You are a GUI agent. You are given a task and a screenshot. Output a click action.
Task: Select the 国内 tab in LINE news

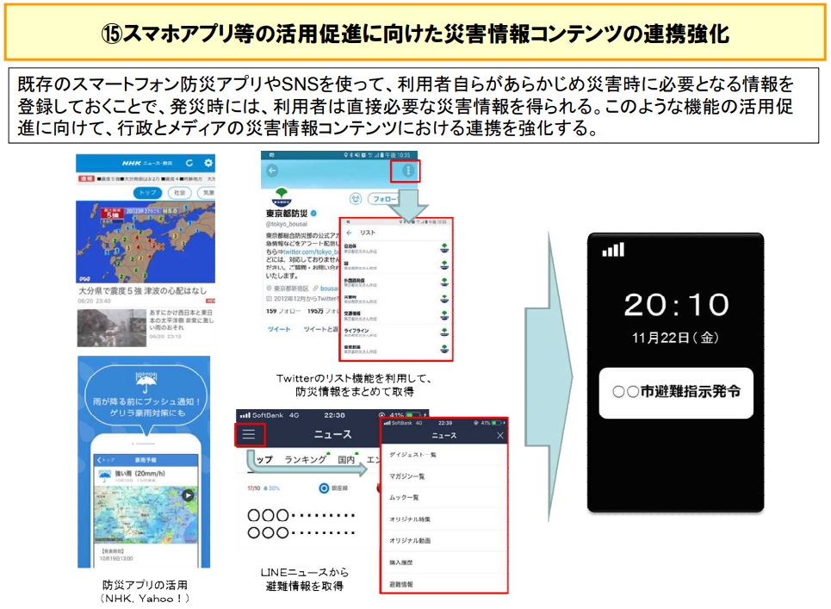coord(346,459)
